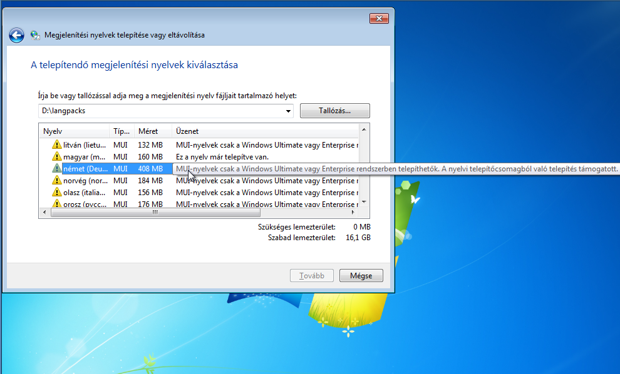Sort list by Üzenet column header

[265, 131]
